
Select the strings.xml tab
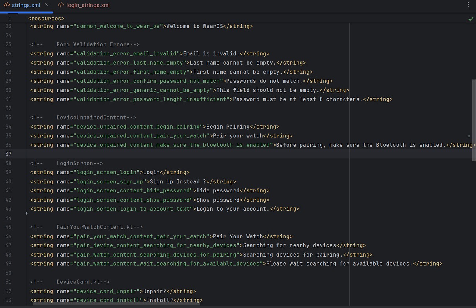(x=26, y=5)
